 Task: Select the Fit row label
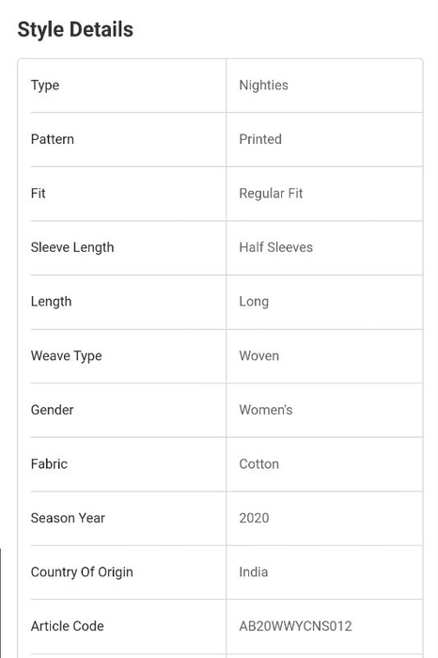click(38, 194)
